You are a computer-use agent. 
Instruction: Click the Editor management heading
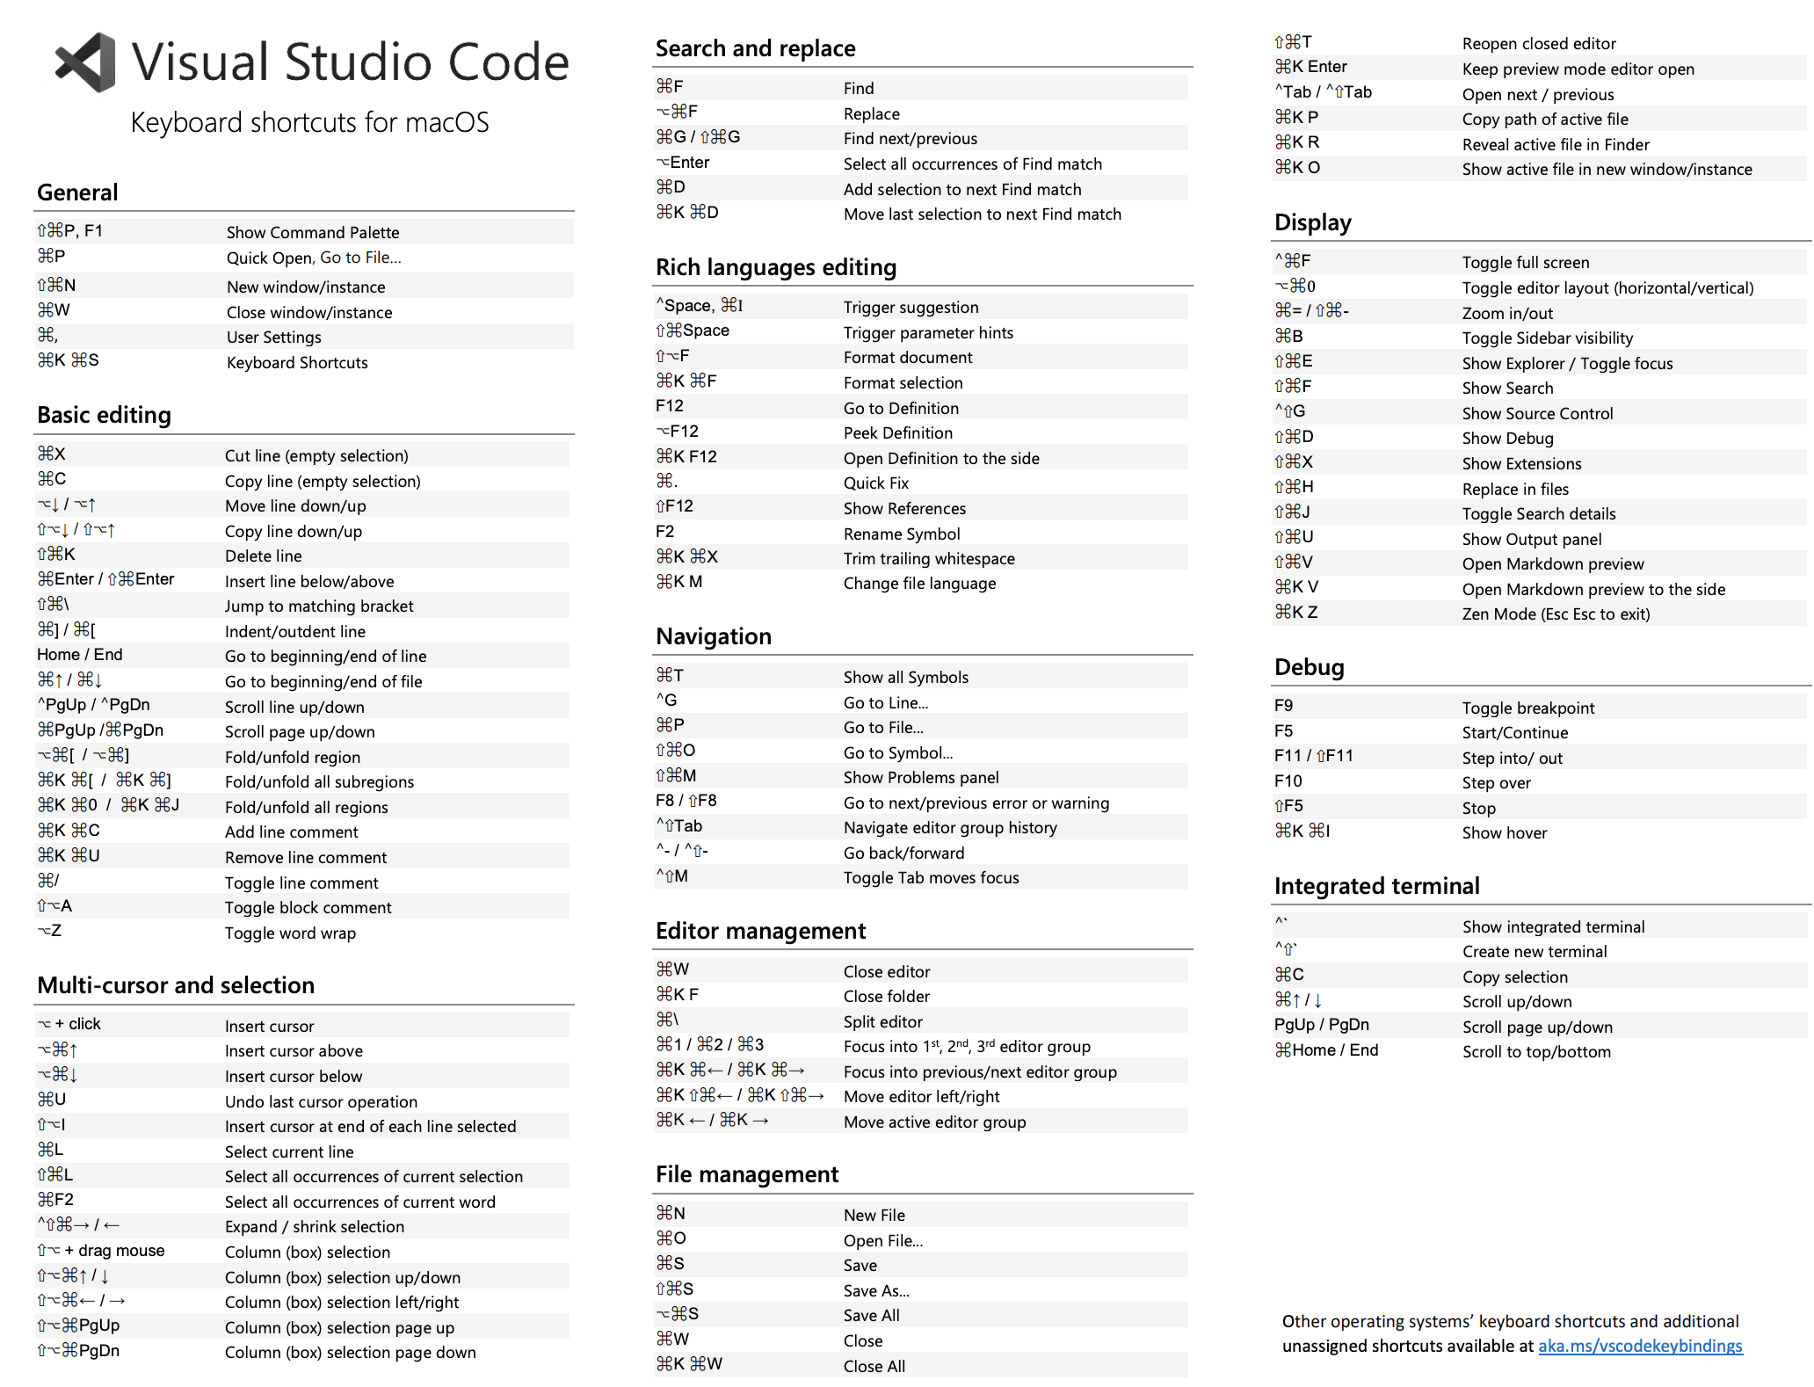coord(760,931)
